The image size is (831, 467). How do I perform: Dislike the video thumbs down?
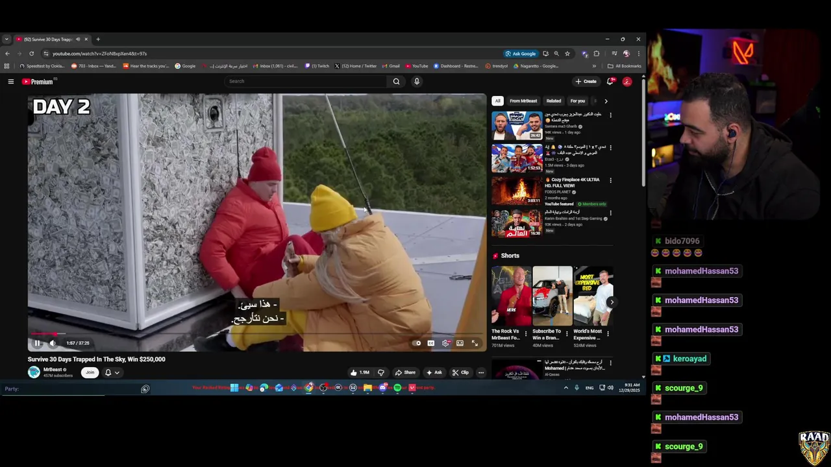[x=380, y=372]
